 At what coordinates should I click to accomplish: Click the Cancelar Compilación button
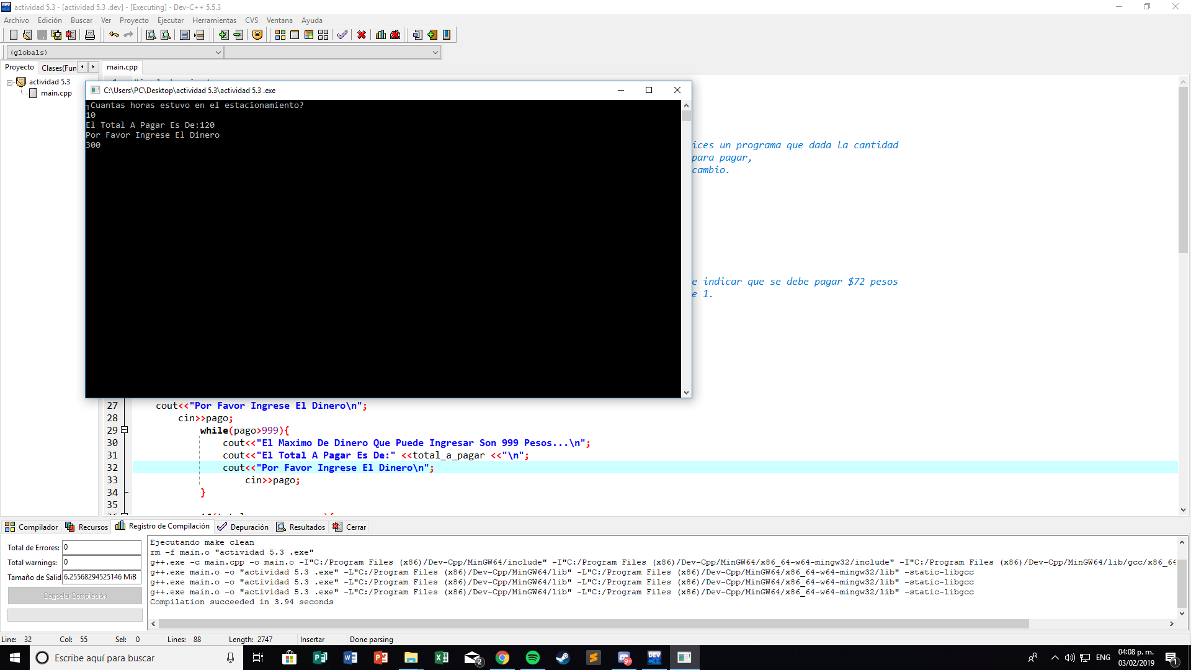pos(75,596)
